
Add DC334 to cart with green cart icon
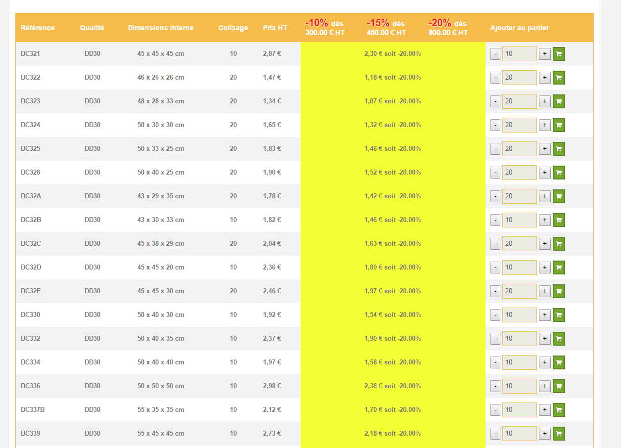(x=559, y=362)
